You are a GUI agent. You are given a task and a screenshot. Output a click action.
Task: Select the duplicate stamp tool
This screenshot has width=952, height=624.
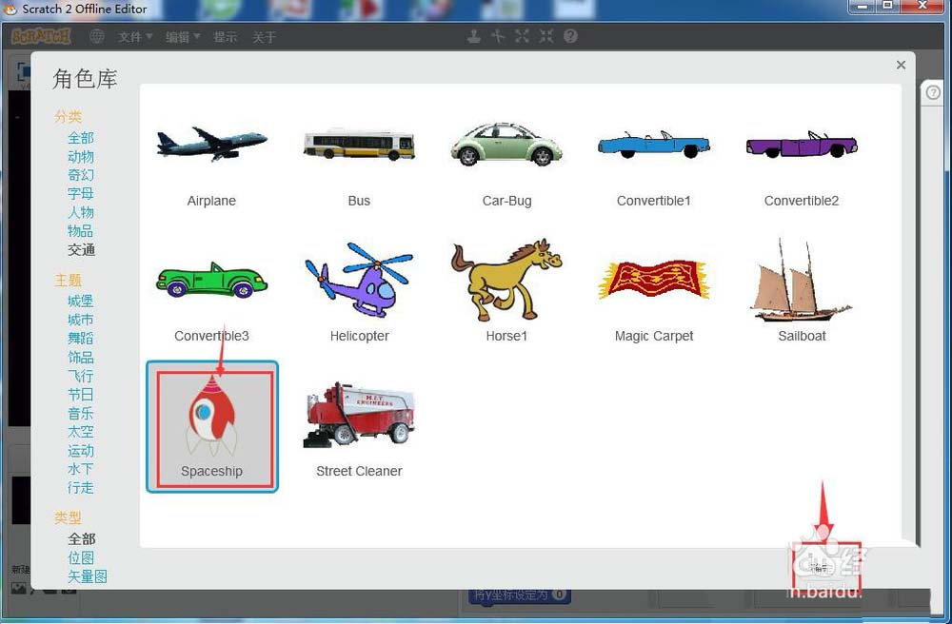(x=474, y=36)
